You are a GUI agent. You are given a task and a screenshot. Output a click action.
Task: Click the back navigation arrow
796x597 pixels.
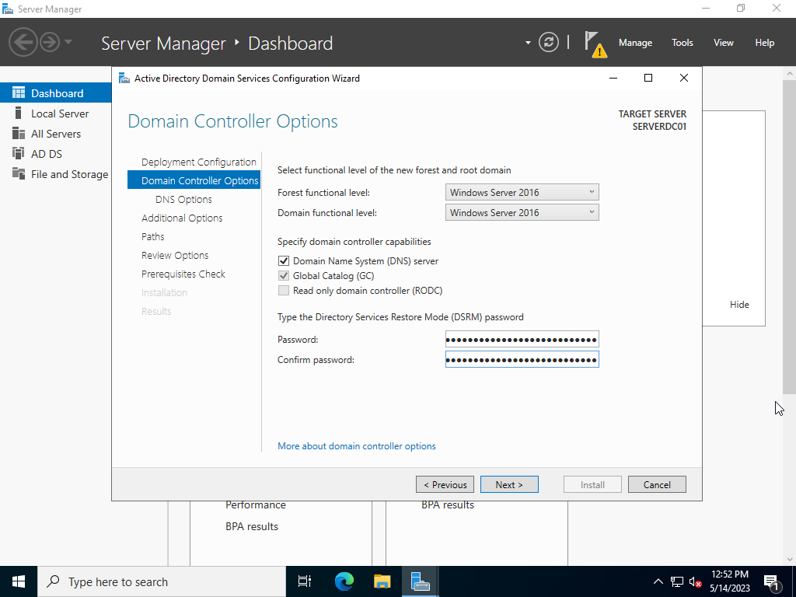pyautogui.click(x=23, y=42)
